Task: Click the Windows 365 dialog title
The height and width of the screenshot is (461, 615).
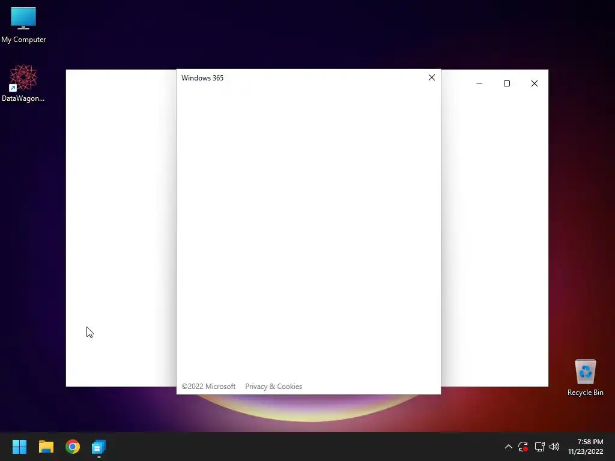Action: pyautogui.click(x=202, y=78)
